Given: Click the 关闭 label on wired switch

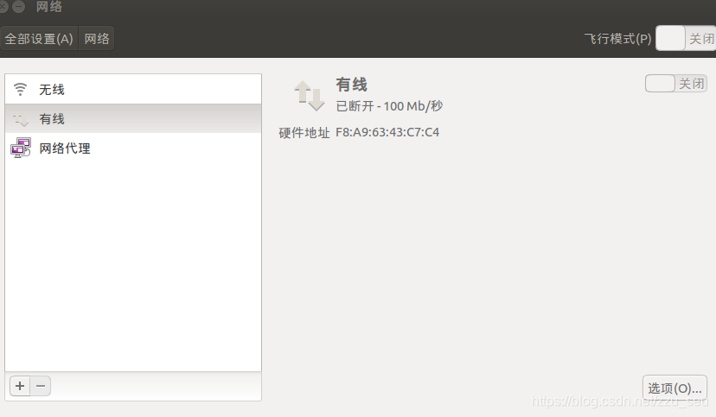Looking at the screenshot, I should pos(691,84).
